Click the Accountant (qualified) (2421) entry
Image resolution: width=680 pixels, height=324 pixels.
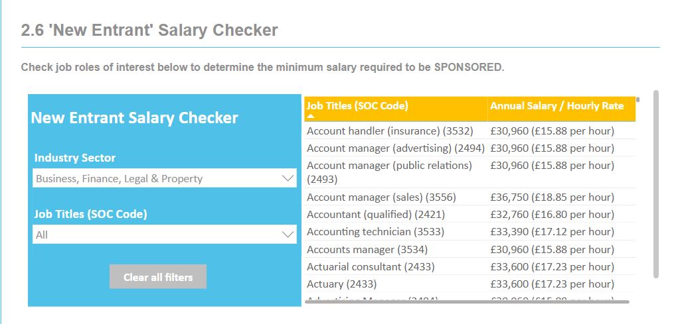click(376, 214)
